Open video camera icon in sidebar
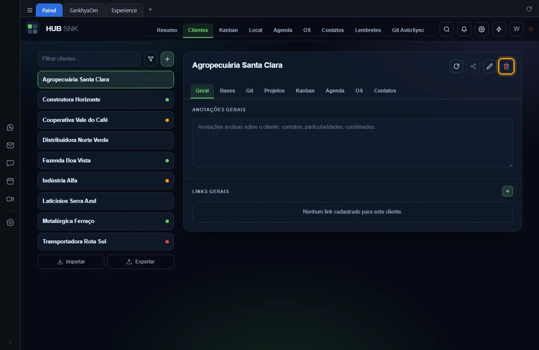The height and width of the screenshot is (350, 539). click(x=10, y=199)
